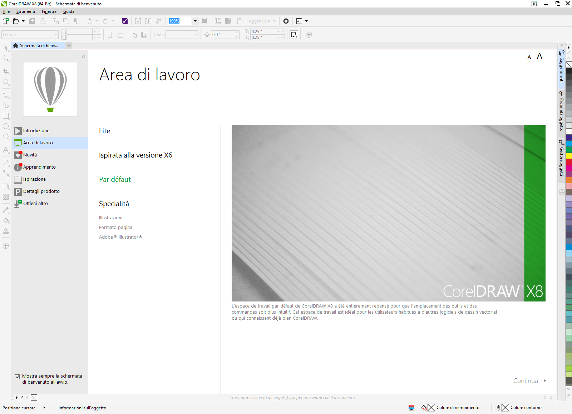Select the Freehand tool
572x414 pixels.
pos(6,95)
